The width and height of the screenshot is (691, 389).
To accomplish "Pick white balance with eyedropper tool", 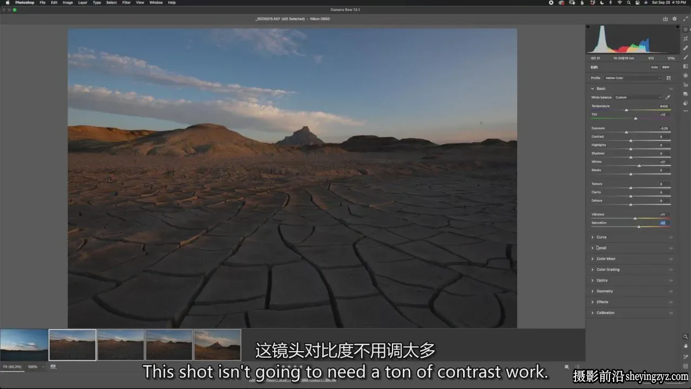I will 668,97.
